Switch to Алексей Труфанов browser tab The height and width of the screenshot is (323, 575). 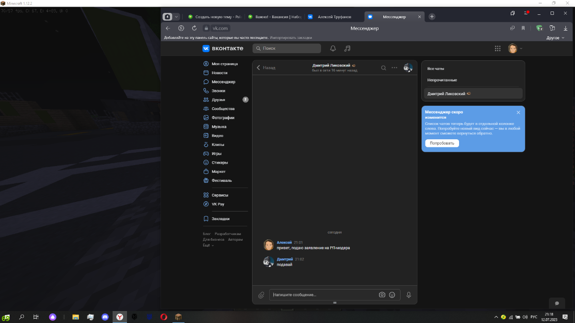(334, 17)
